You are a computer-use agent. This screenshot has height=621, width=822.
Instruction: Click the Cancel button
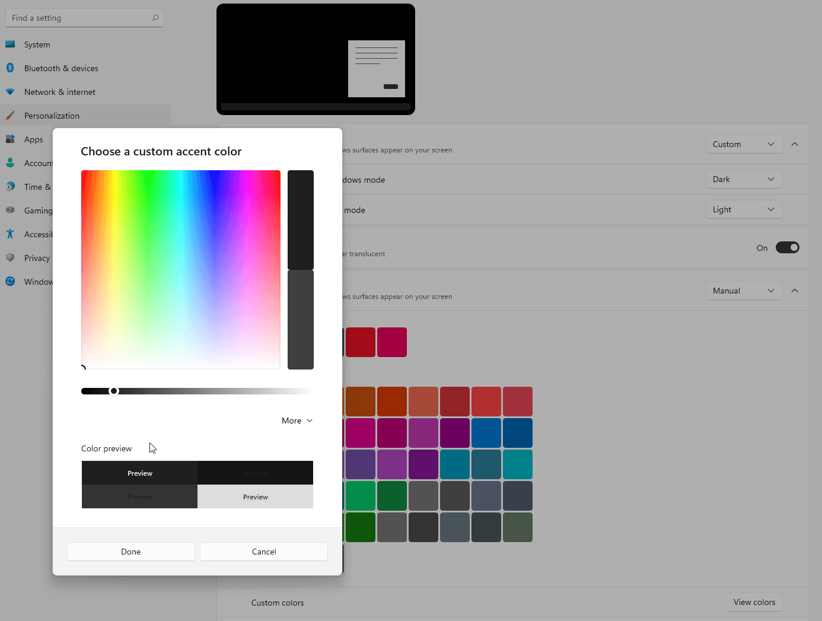(x=264, y=552)
